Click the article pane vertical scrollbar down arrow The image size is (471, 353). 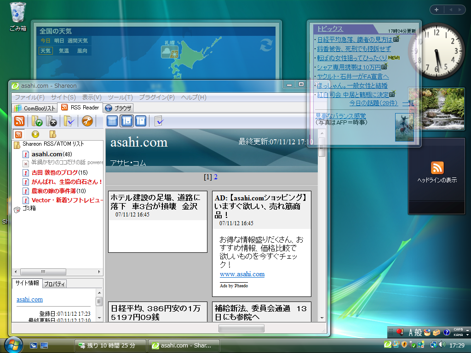pyautogui.click(x=322, y=318)
